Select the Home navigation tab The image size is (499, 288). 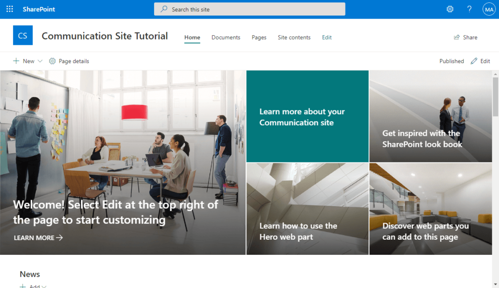192,37
